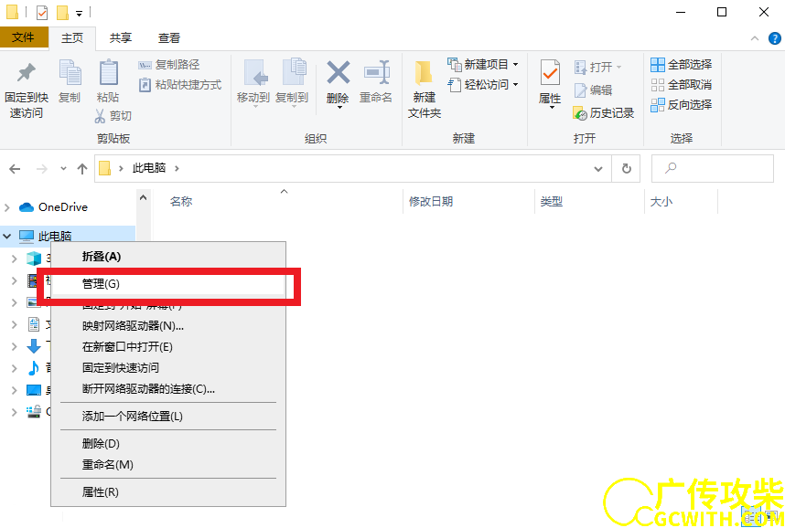Screen dimensions: 785x528
Task: Sort by Date modified (修改日期) column
Action: click(431, 202)
